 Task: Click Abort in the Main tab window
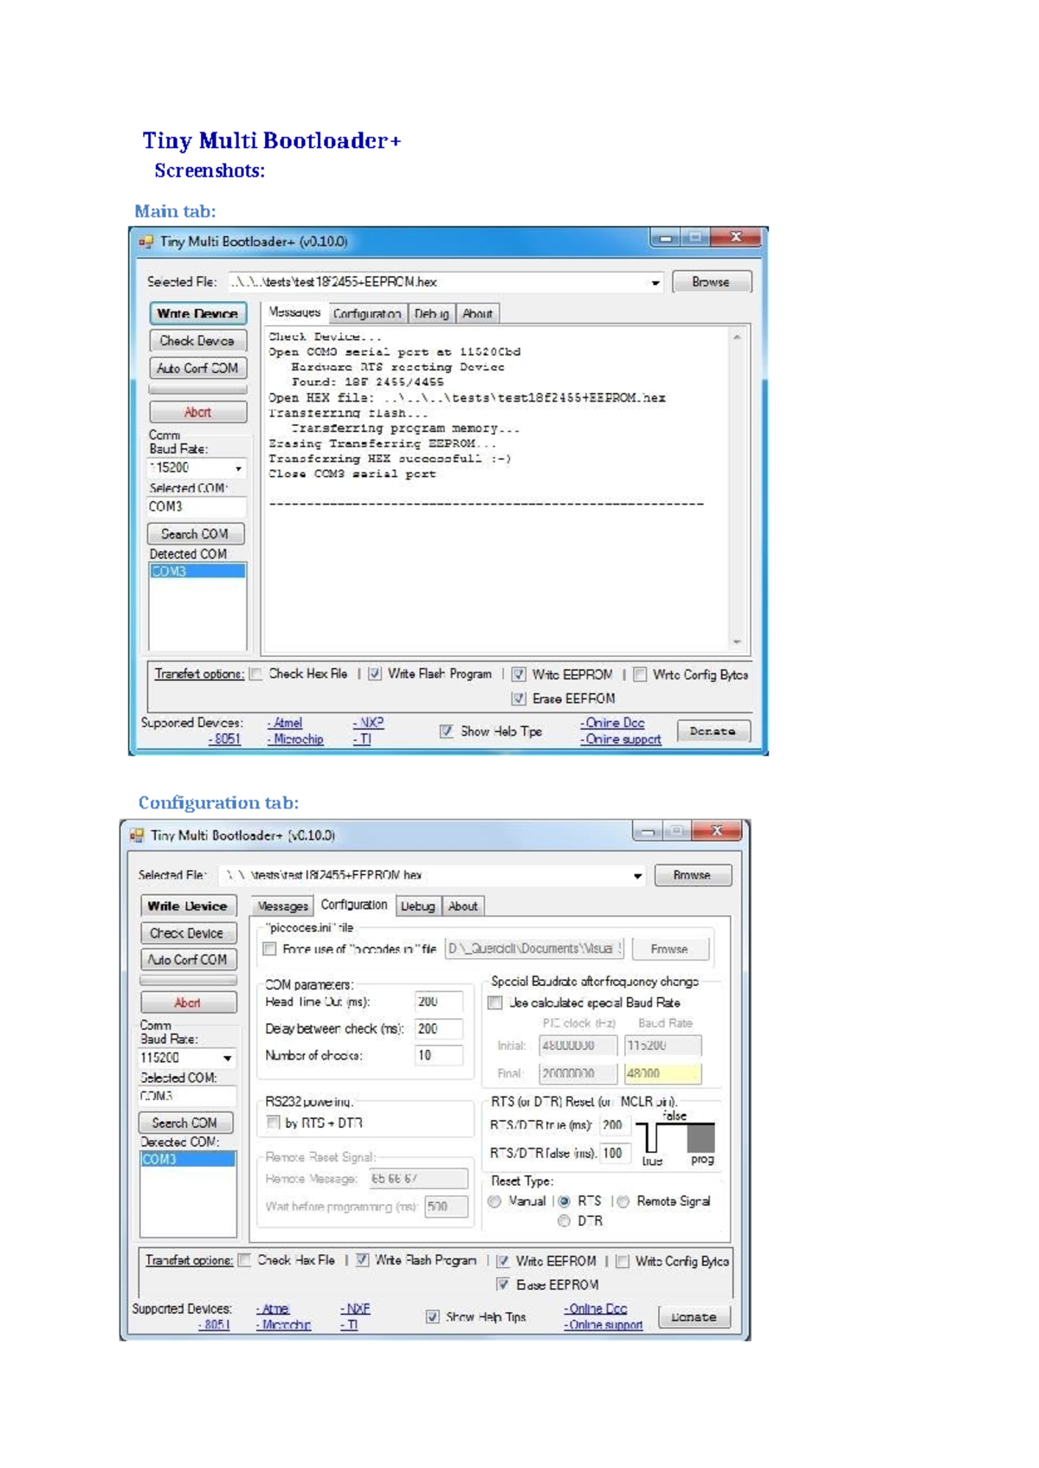coord(197,412)
